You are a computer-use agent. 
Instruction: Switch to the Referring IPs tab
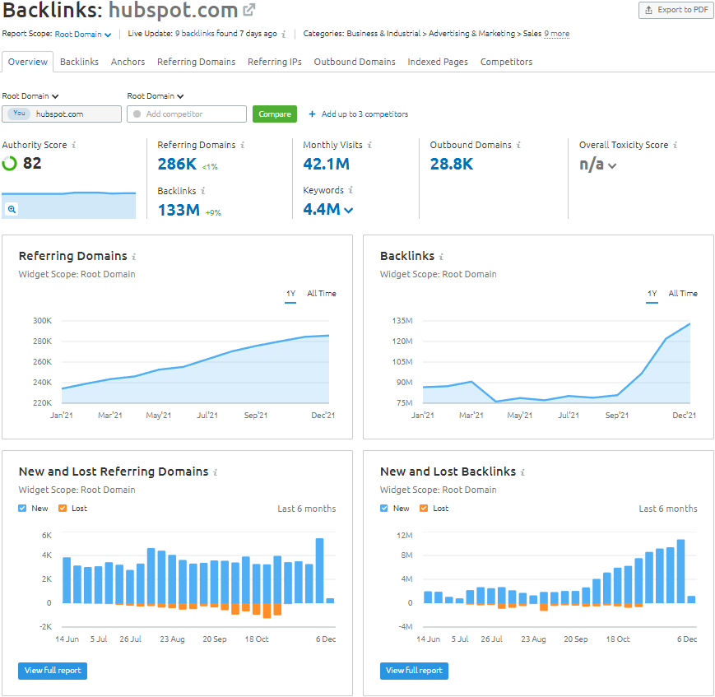point(275,62)
